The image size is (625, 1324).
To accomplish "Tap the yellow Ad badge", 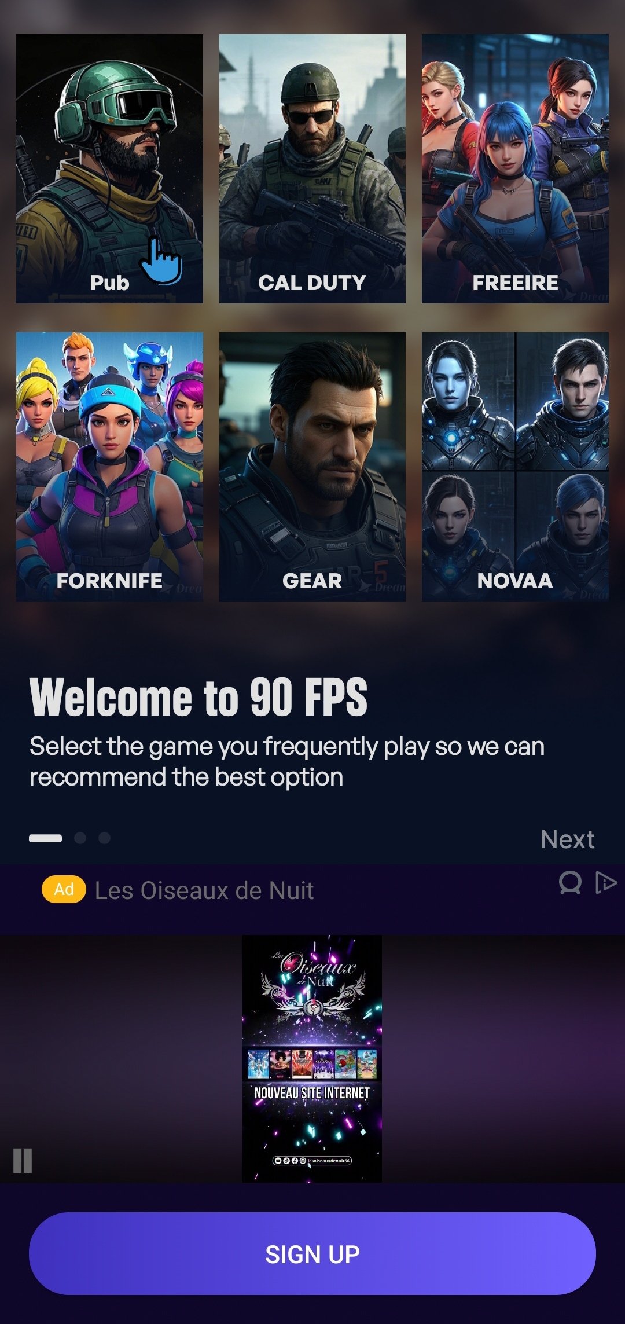I will [64, 889].
